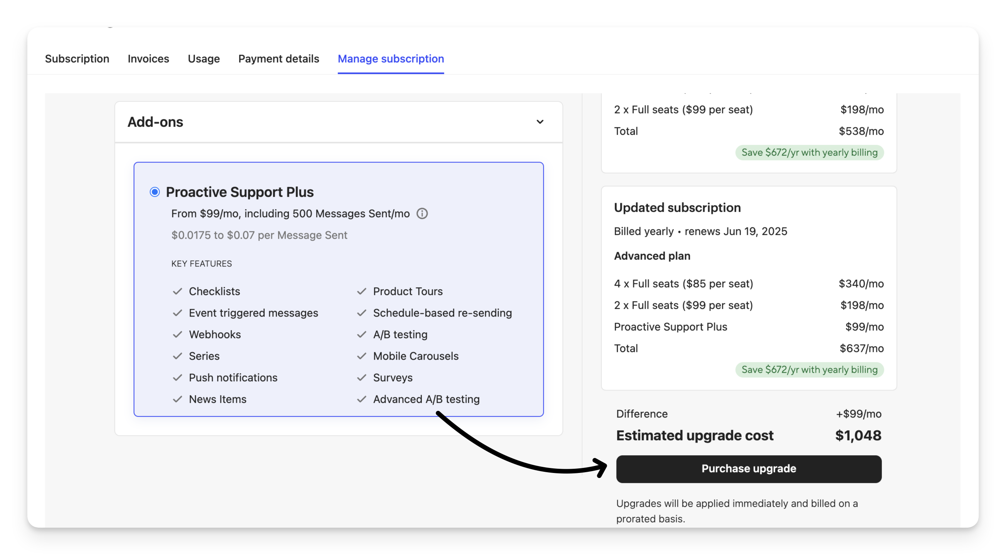Click the checkmark icon next to Checklists
Viewport: 1006px width, 555px height.
[178, 292]
